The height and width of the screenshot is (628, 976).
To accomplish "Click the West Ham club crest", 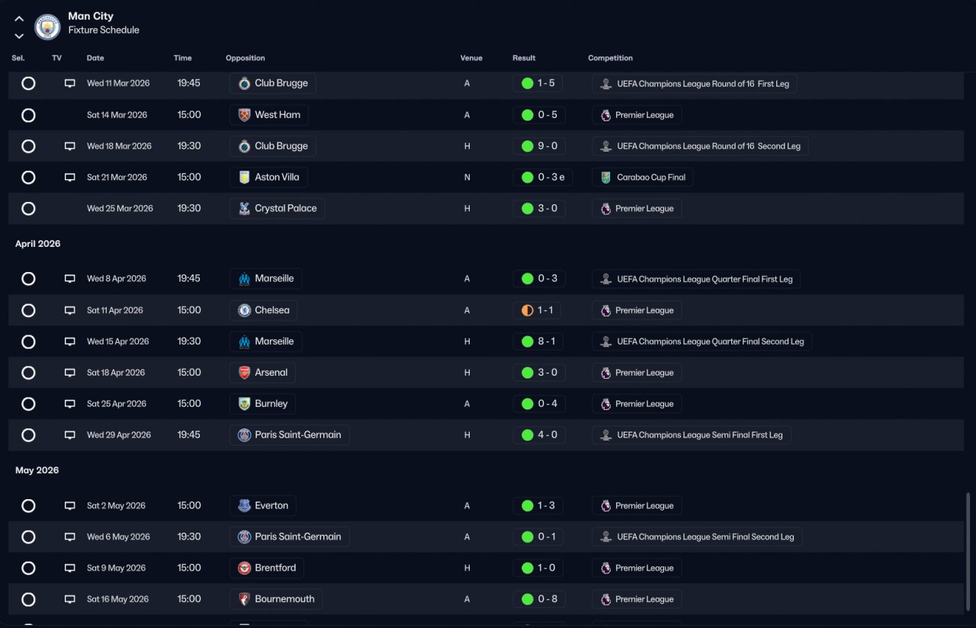I will [244, 115].
